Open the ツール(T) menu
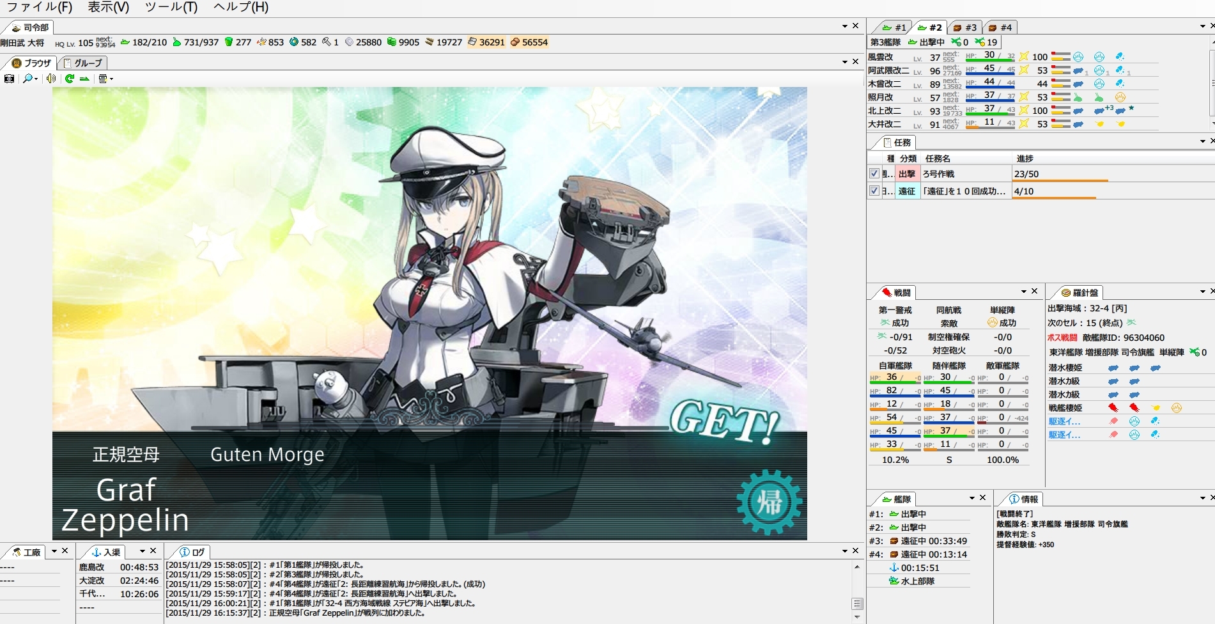The width and height of the screenshot is (1215, 624). (x=171, y=7)
